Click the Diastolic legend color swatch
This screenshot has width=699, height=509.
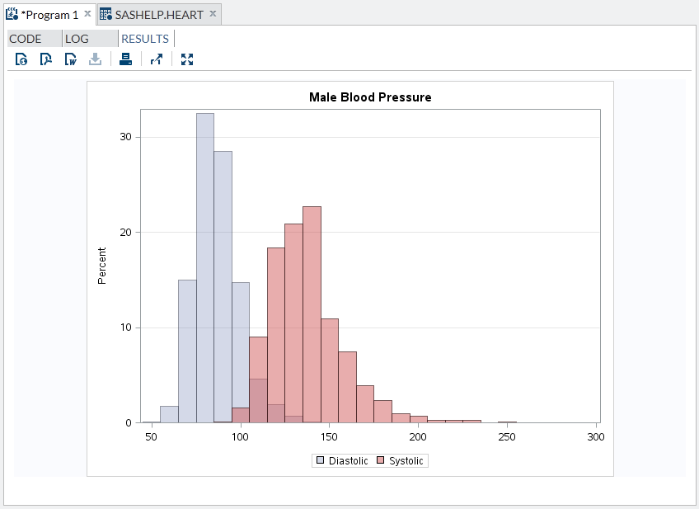319,461
